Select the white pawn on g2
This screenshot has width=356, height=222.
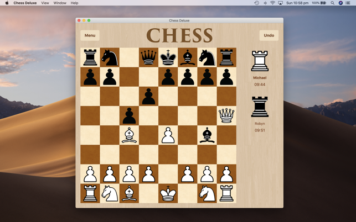[x=207, y=174]
